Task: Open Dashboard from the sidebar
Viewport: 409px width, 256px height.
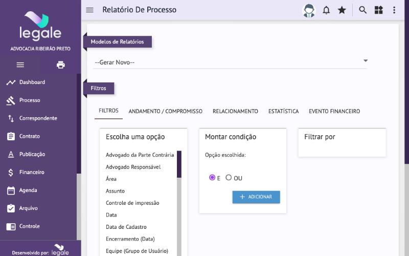Action: 32,82
